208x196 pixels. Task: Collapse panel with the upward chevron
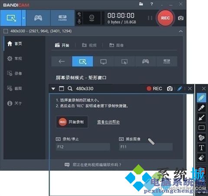coord(181,31)
